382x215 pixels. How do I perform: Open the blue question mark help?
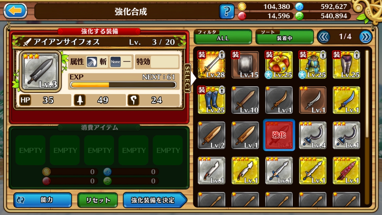pyautogui.click(x=227, y=11)
